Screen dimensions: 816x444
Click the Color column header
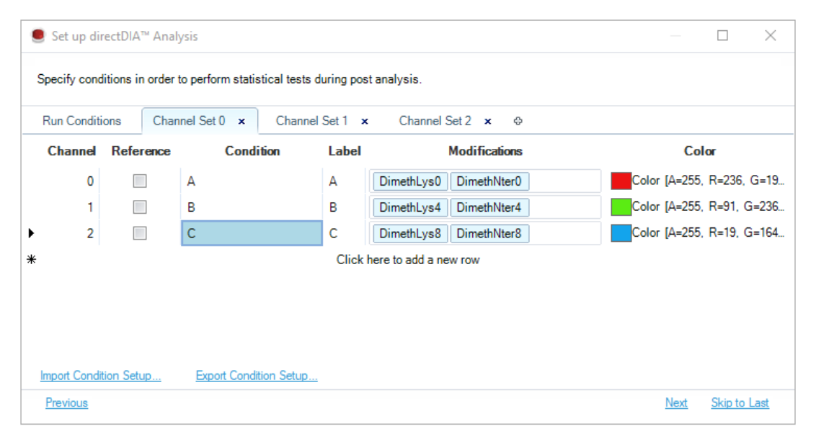point(700,151)
